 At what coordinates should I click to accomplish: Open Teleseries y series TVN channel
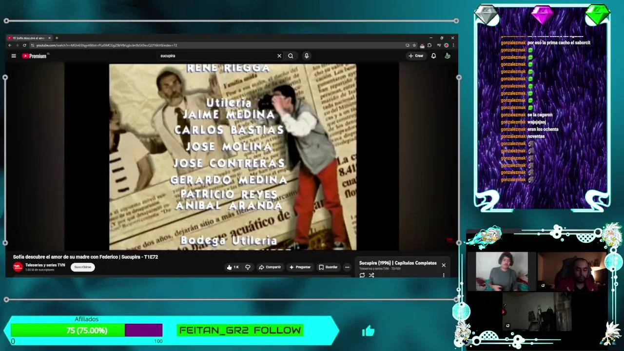(x=45, y=265)
